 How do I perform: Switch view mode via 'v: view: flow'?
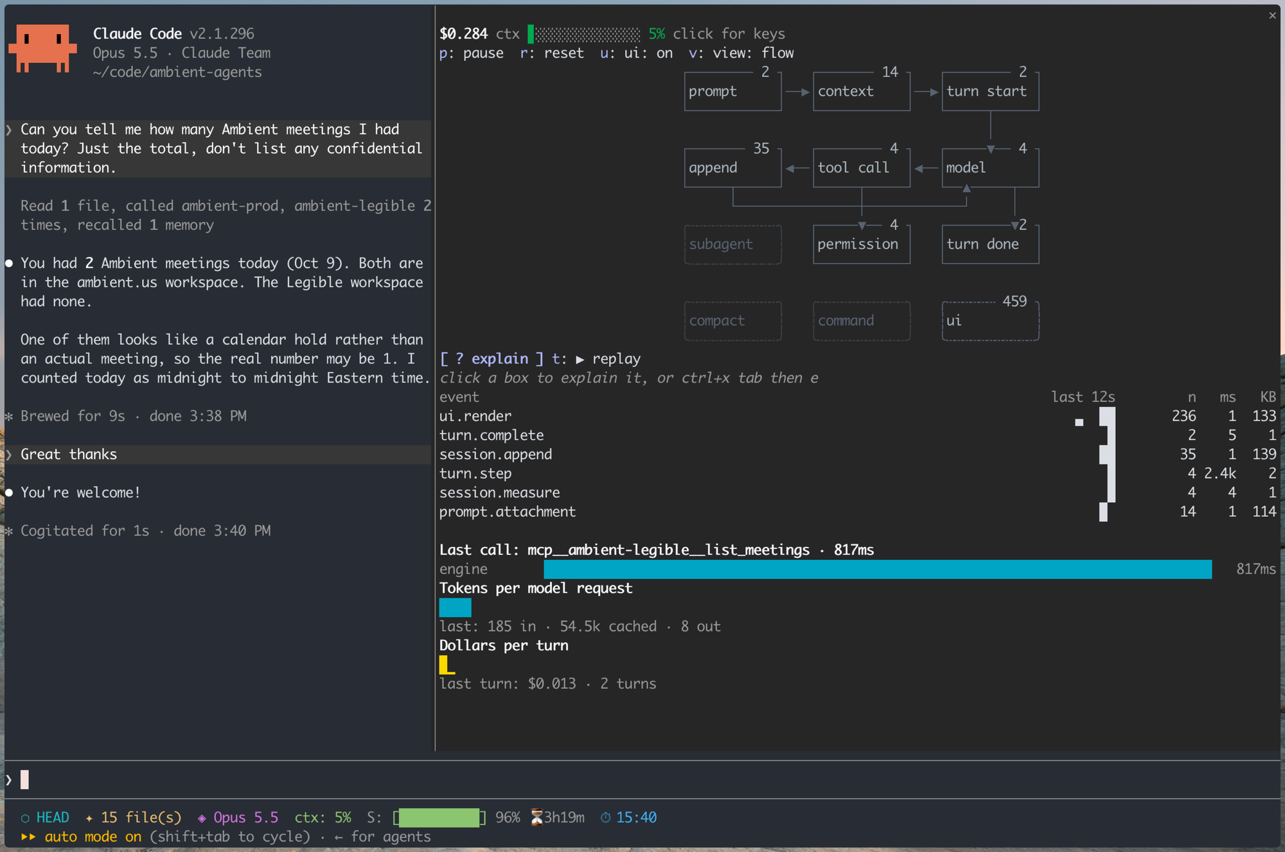(741, 53)
